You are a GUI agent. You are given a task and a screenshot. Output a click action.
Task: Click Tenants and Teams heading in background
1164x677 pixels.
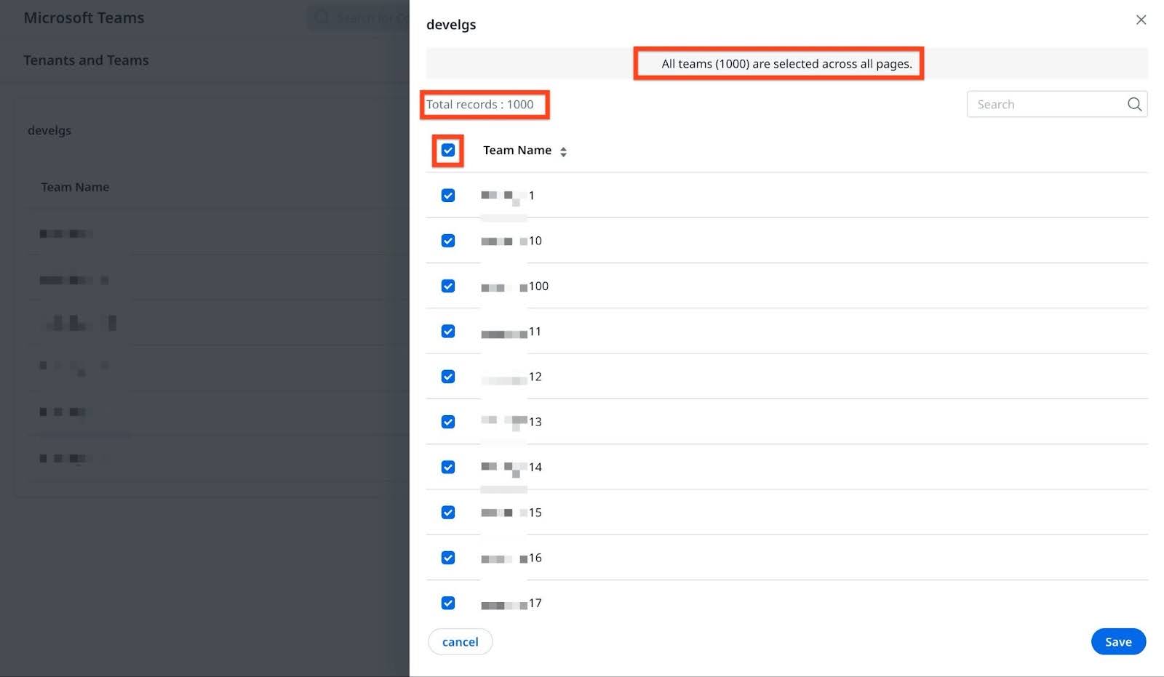86,60
